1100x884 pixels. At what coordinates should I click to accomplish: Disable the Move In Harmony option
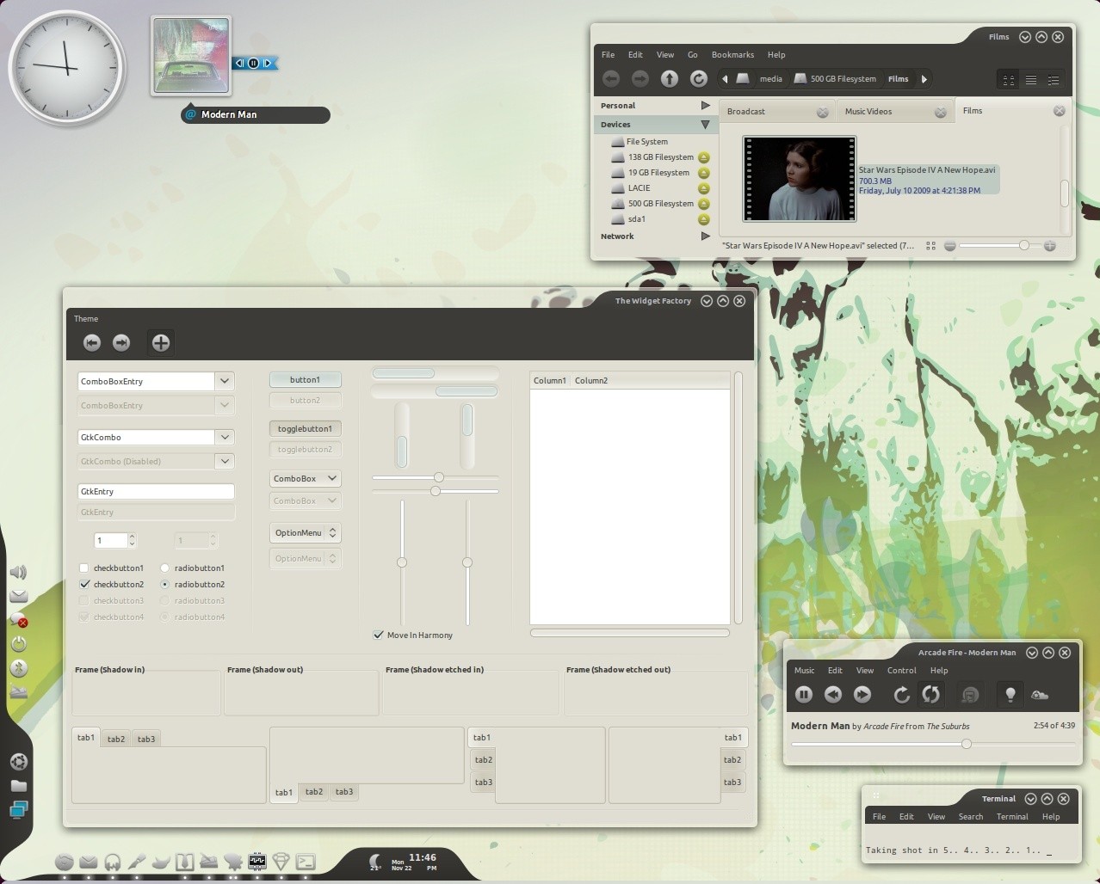(378, 635)
